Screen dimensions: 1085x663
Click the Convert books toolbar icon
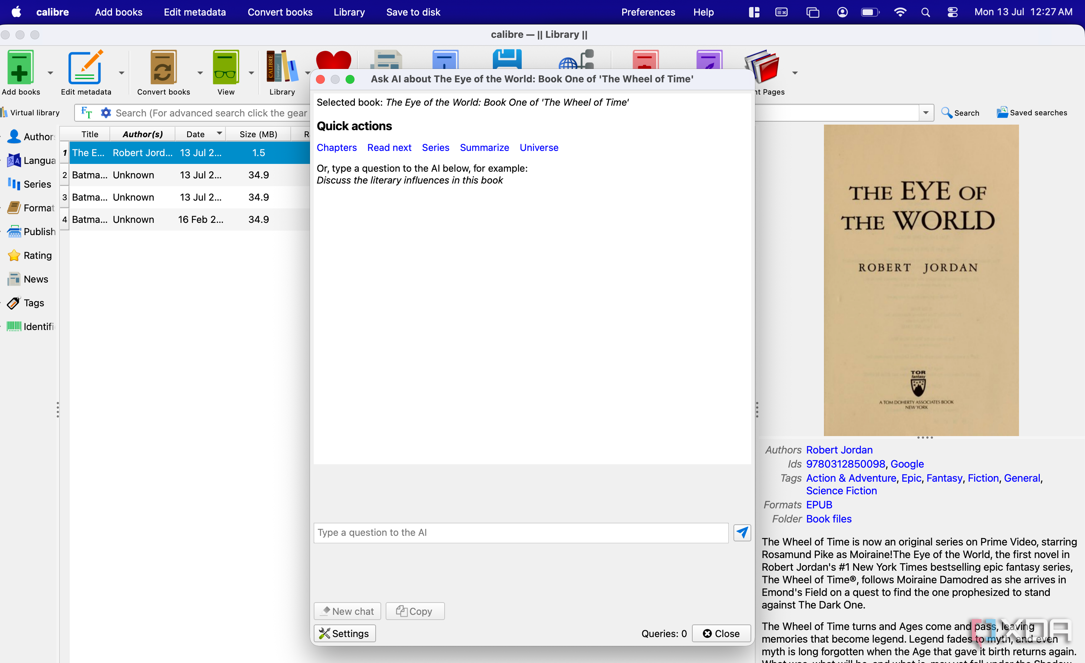pos(164,67)
